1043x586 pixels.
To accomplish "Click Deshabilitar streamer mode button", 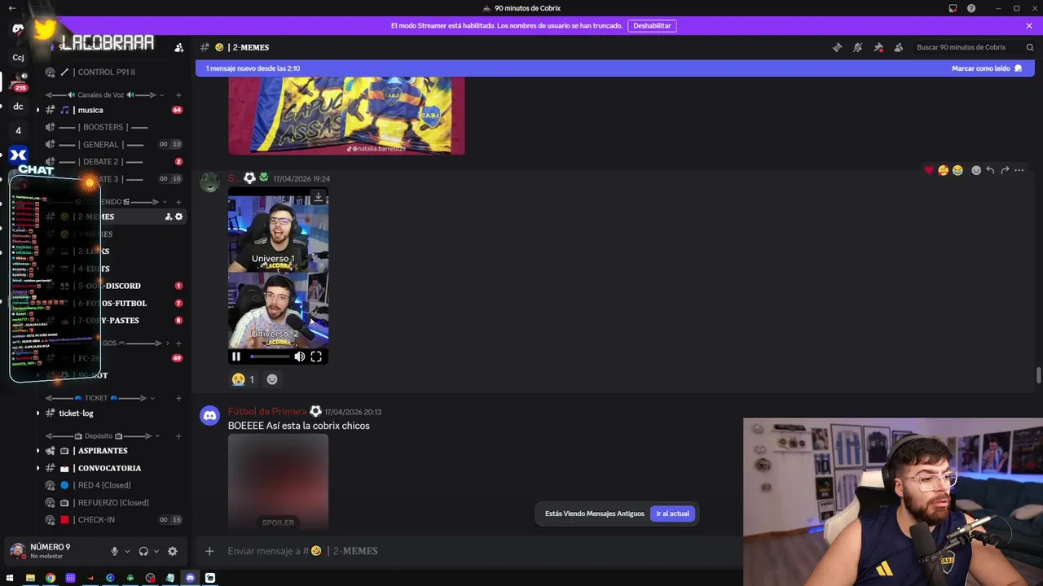I will coord(652,26).
